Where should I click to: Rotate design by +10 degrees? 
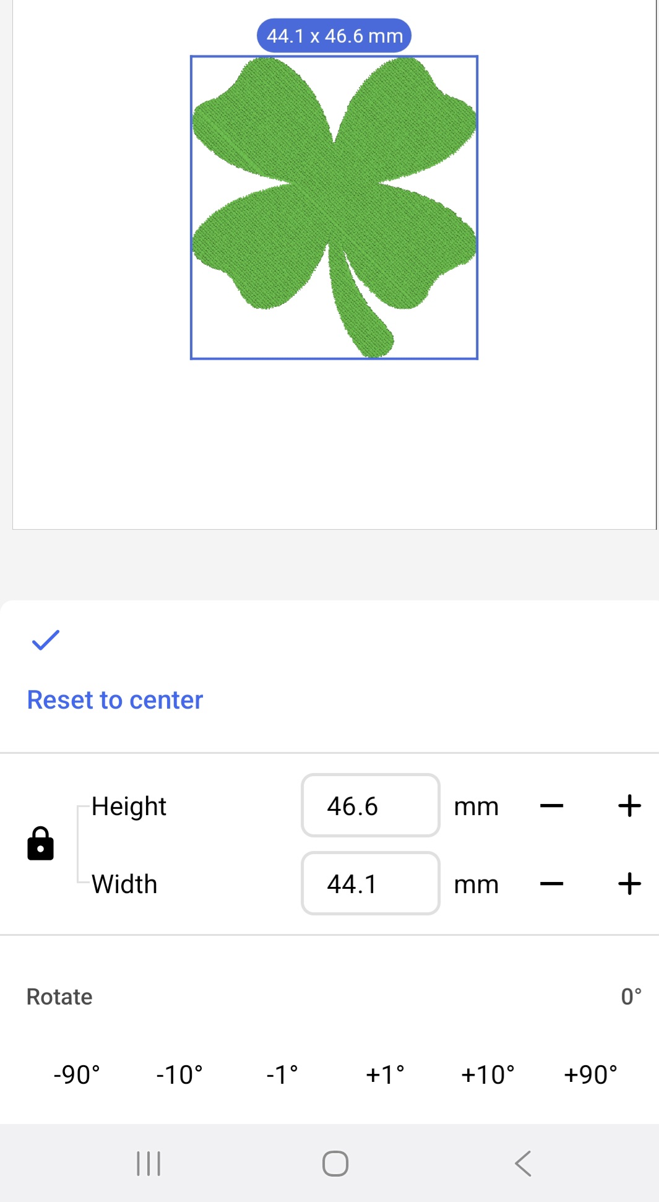[x=488, y=1075]
